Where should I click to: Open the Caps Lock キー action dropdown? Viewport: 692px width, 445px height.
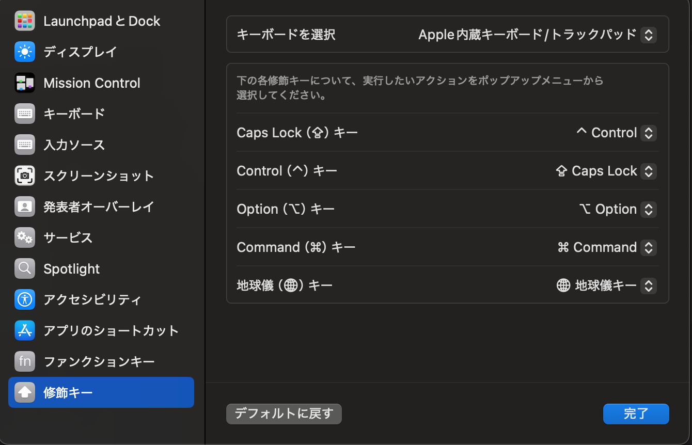649,133
